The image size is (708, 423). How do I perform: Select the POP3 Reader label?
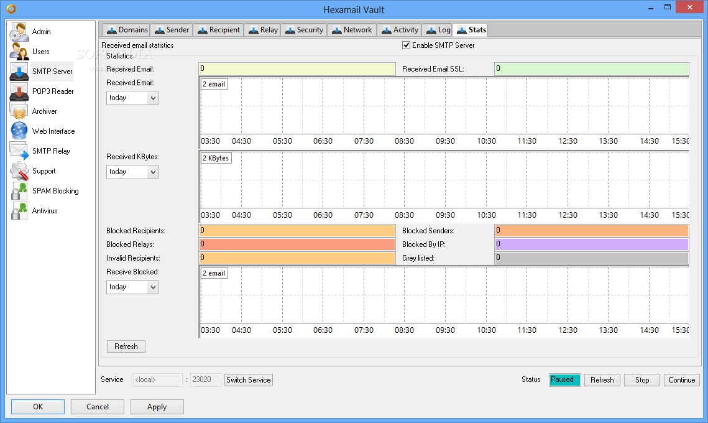53,91
